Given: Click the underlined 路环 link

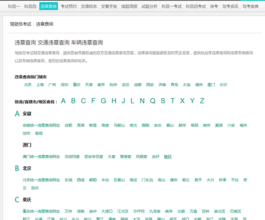Looking at the screenshot, I should [x=168, y=157].
